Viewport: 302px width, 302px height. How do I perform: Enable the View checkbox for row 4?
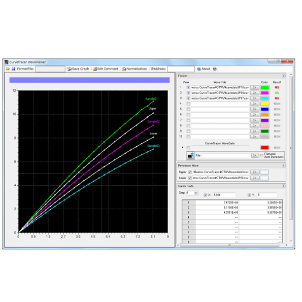[188, 104]
